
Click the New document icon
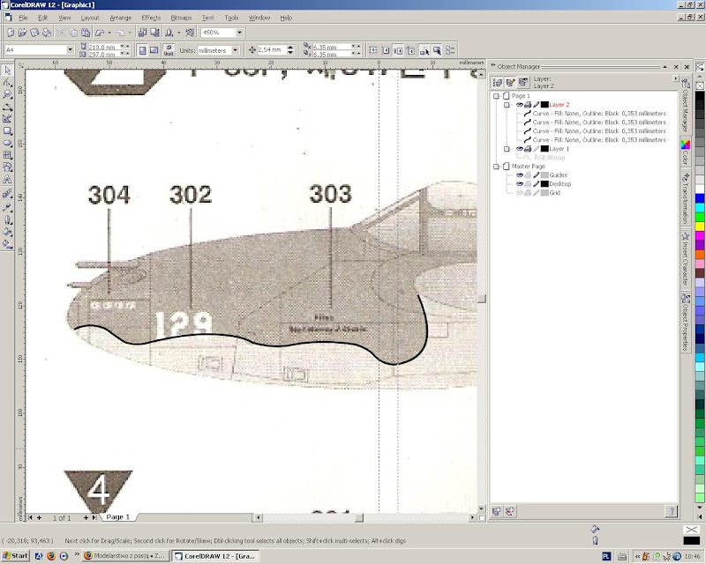(x=11, y=33)
